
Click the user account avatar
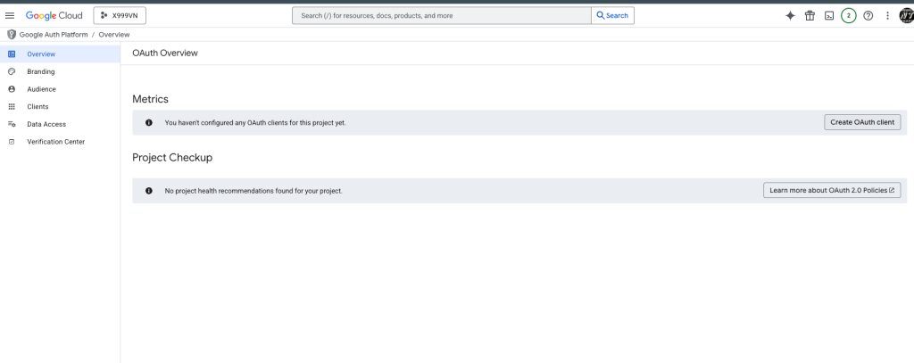click(x=907, y=16)
